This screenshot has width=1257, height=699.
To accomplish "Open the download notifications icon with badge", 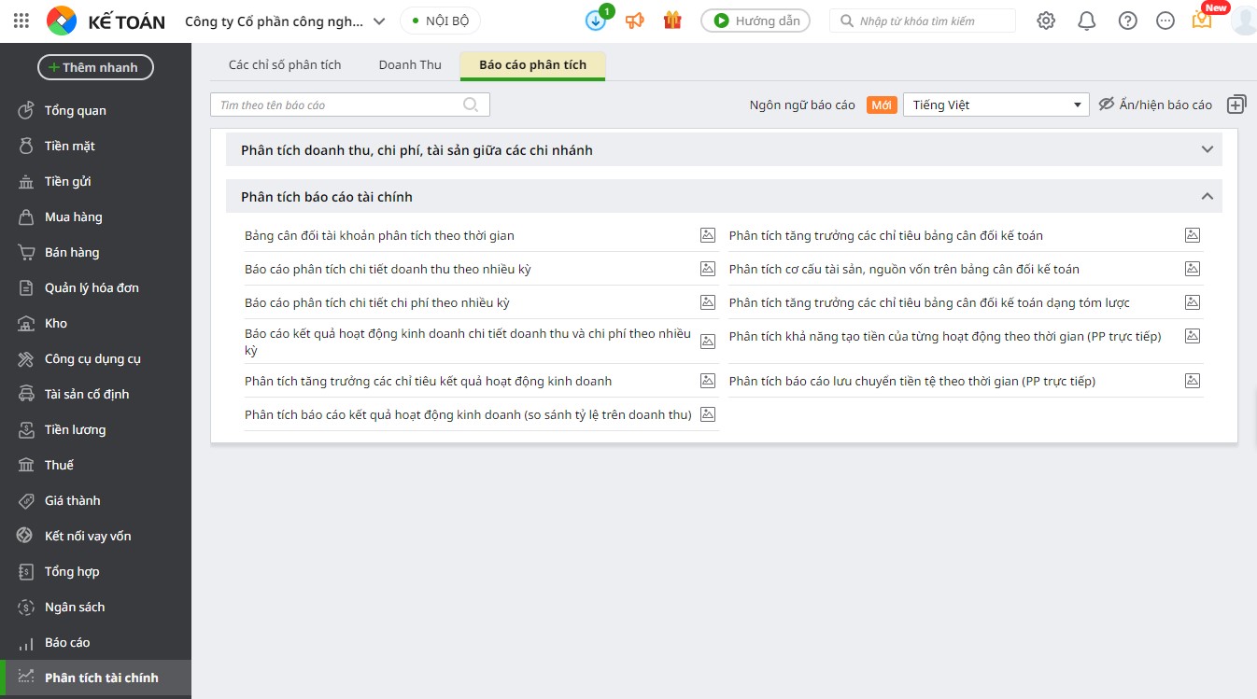I will 596,21.
